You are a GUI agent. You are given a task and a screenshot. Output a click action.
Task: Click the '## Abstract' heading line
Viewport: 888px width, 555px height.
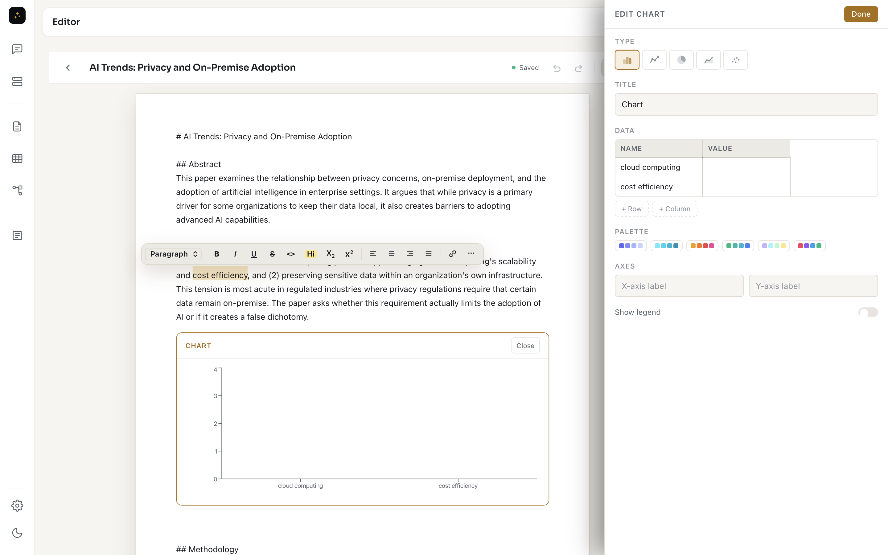pyautogui.click(x=199, y=164)
